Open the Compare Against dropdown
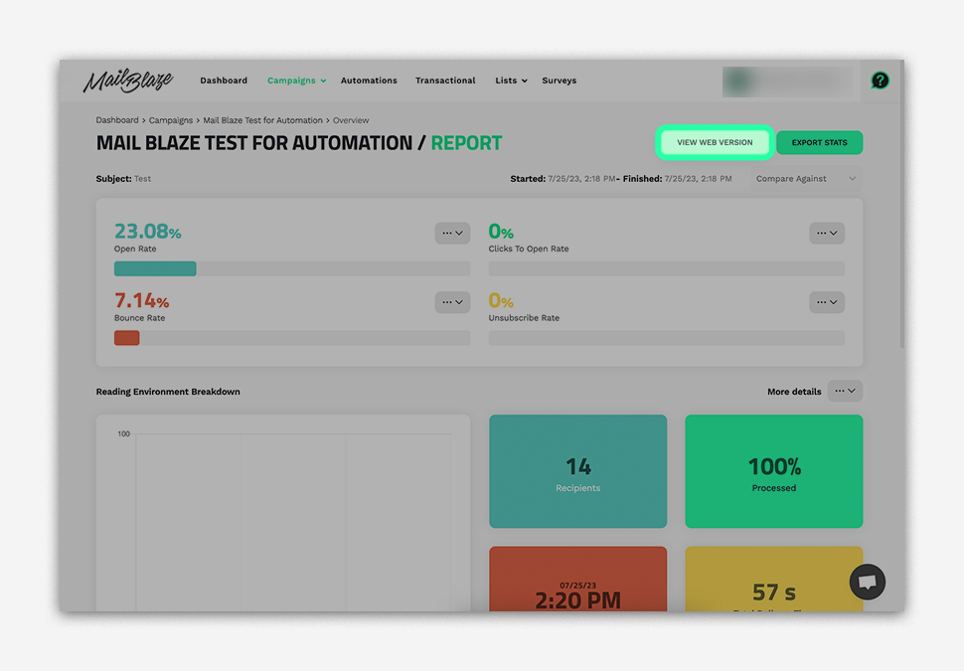 (x=805, y=179)
